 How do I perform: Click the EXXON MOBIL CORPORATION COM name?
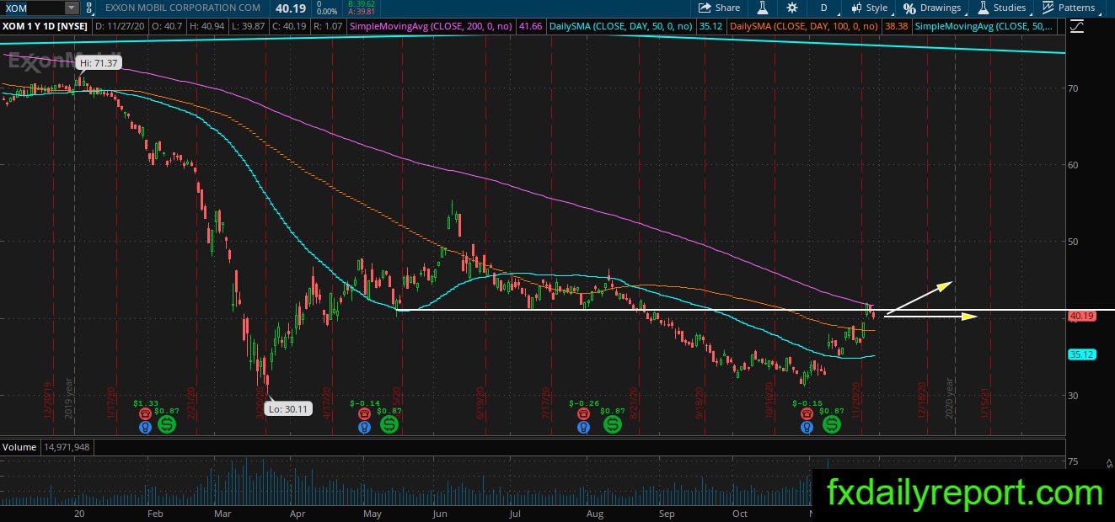tap(183, 8)
